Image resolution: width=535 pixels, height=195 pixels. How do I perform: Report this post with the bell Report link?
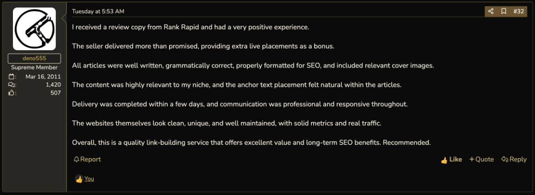[x=87, y=159]
